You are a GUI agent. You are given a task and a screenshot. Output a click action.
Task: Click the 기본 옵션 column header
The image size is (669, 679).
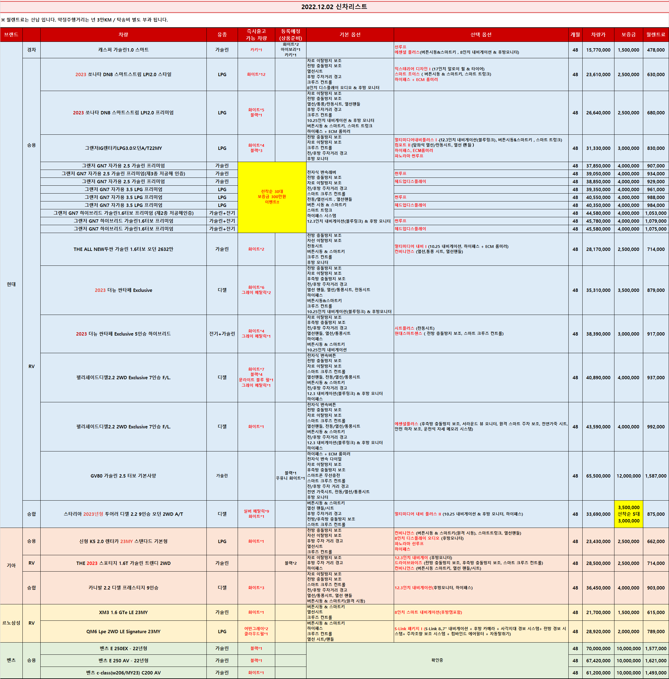350,35
